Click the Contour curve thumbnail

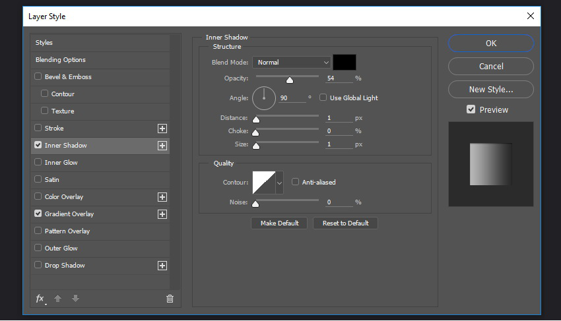click(264, 183)
